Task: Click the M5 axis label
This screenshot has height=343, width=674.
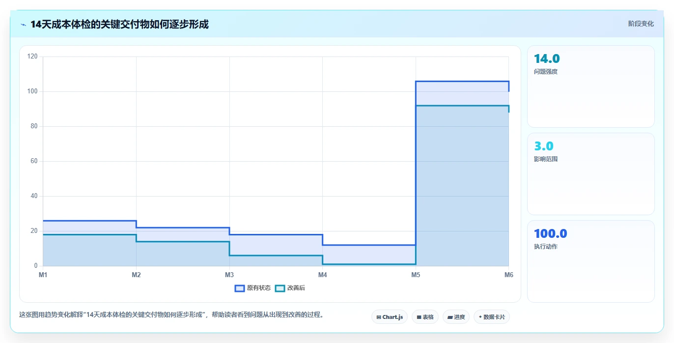Action: [x=416, y=275]
